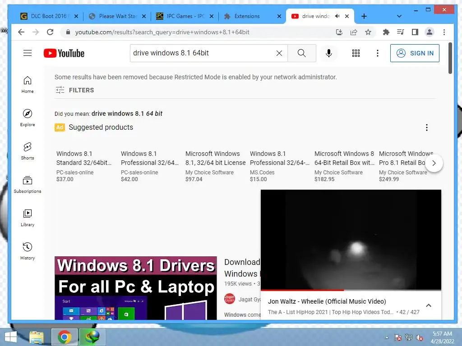
Task: Open the Suggested products ad options menu
Action: [426, 127]
